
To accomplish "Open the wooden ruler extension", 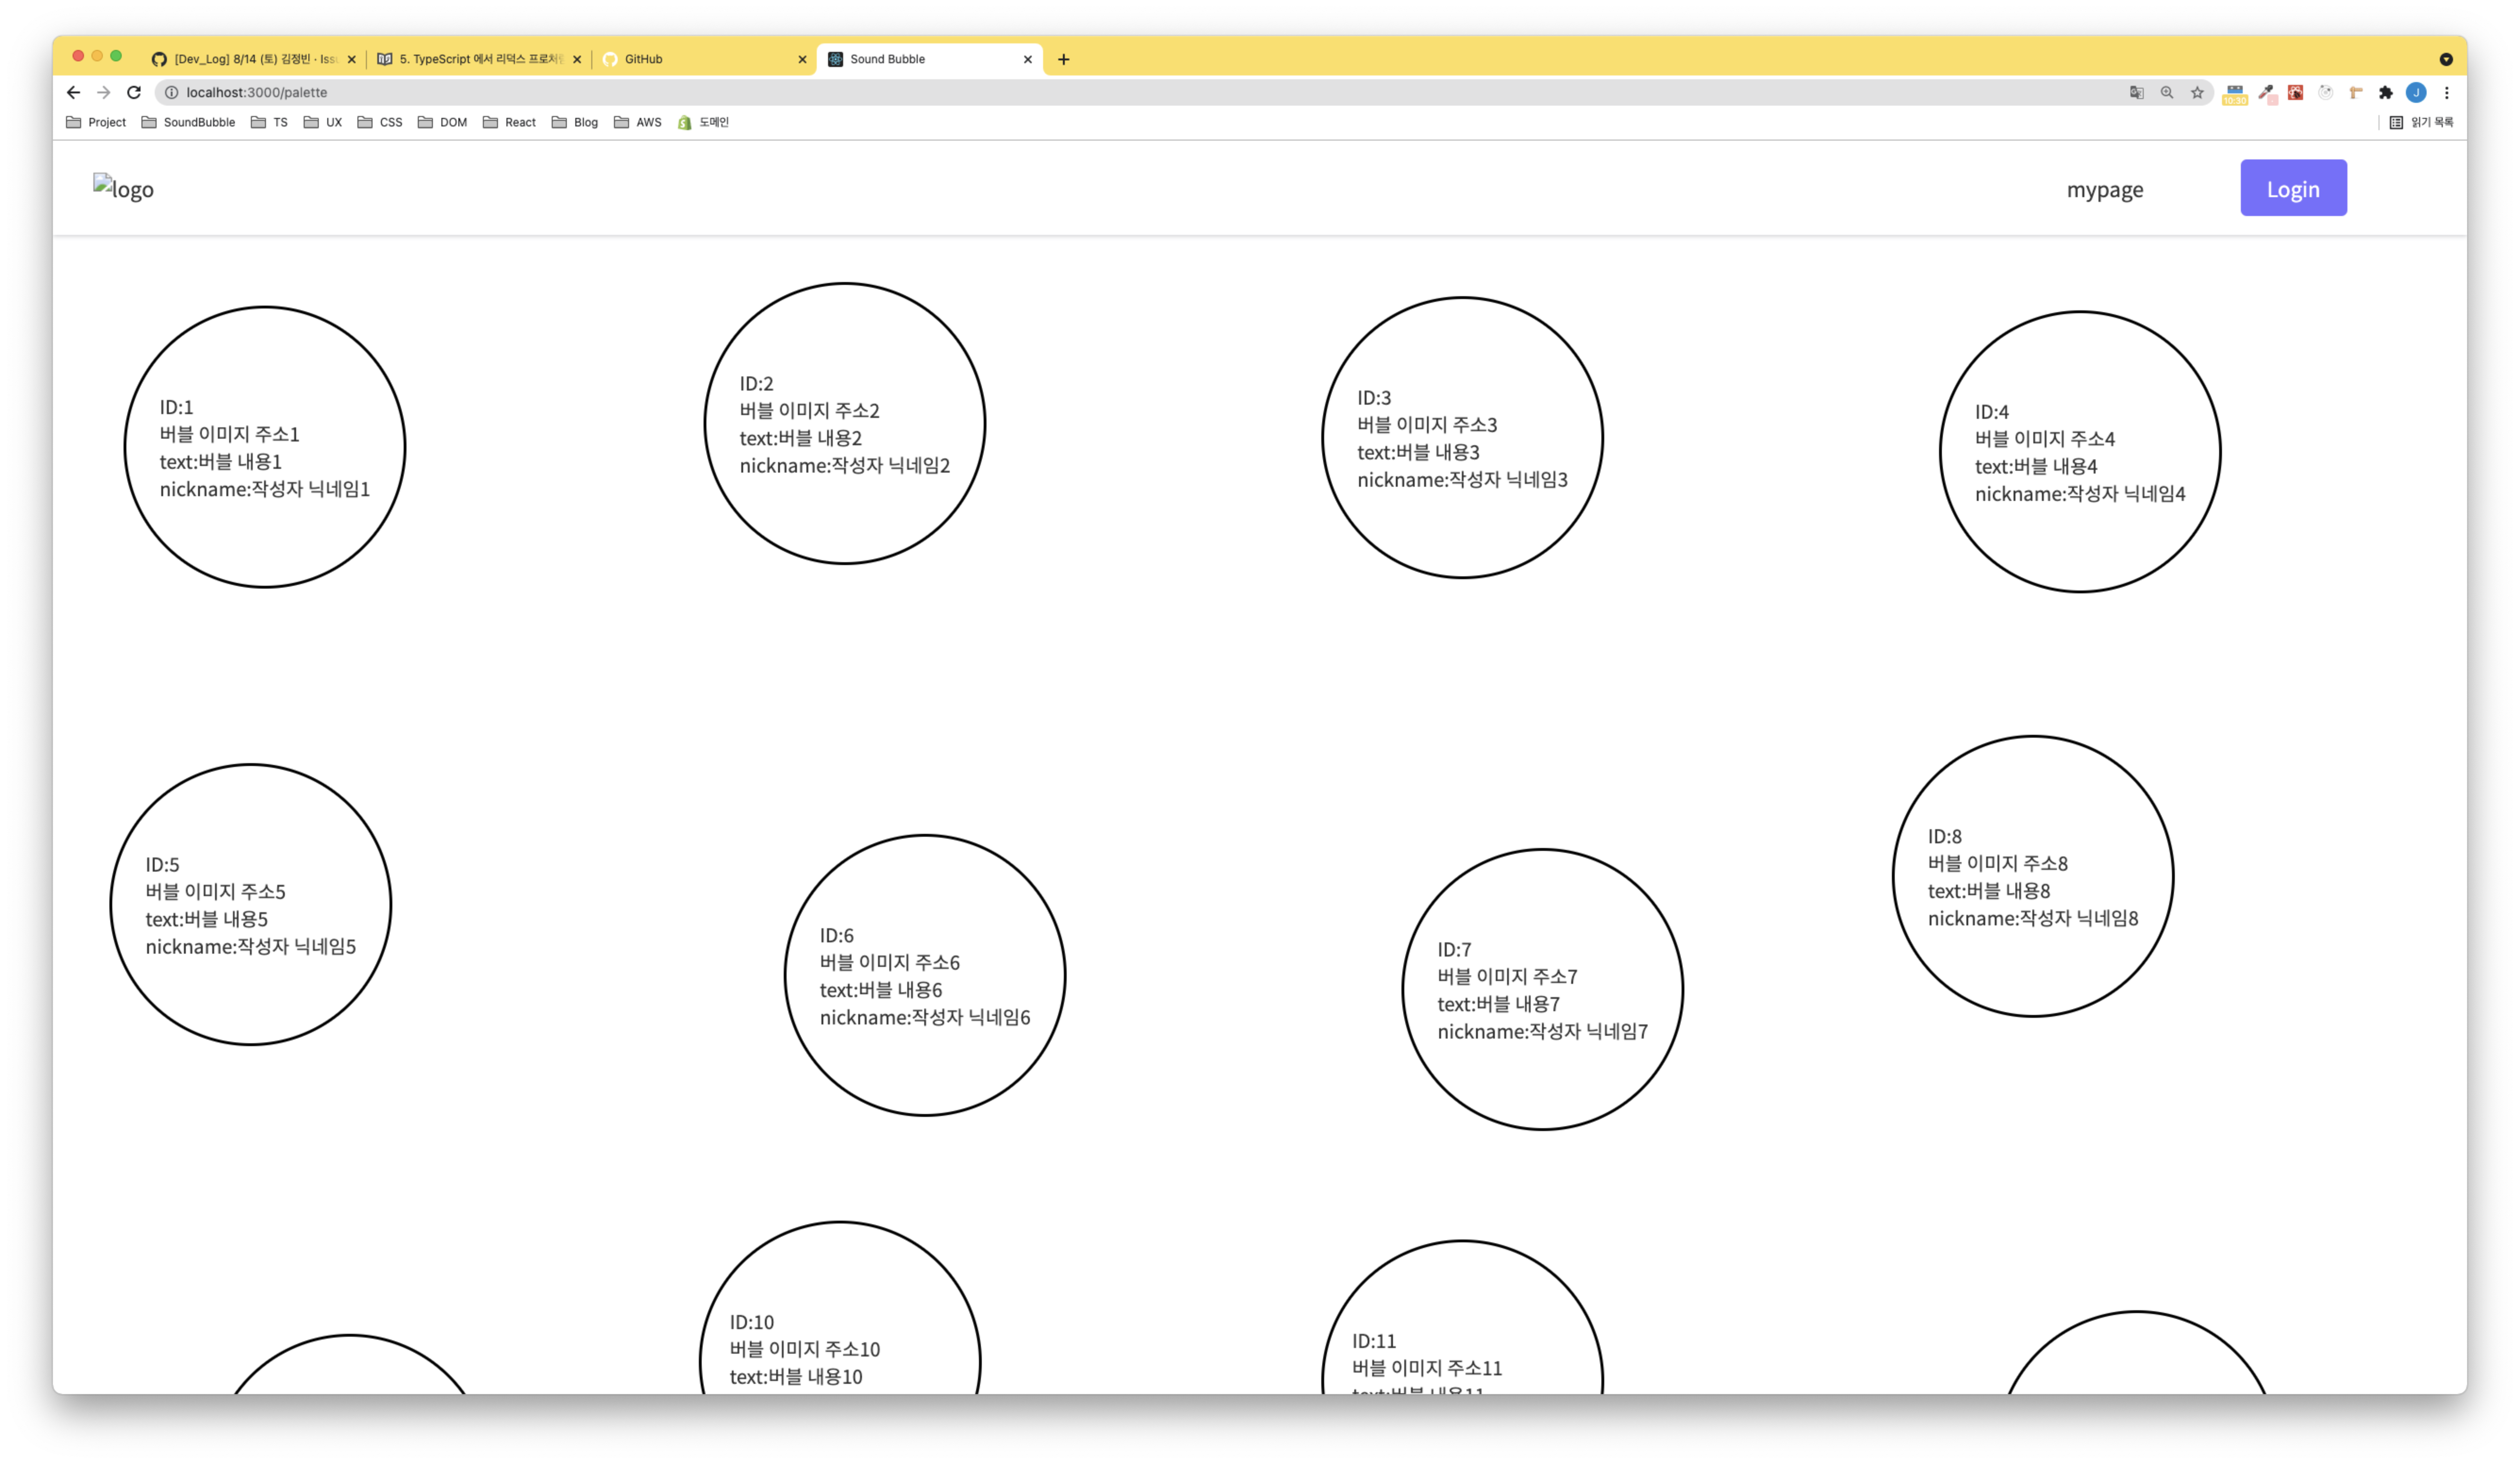I will [x=2356, y=92].
